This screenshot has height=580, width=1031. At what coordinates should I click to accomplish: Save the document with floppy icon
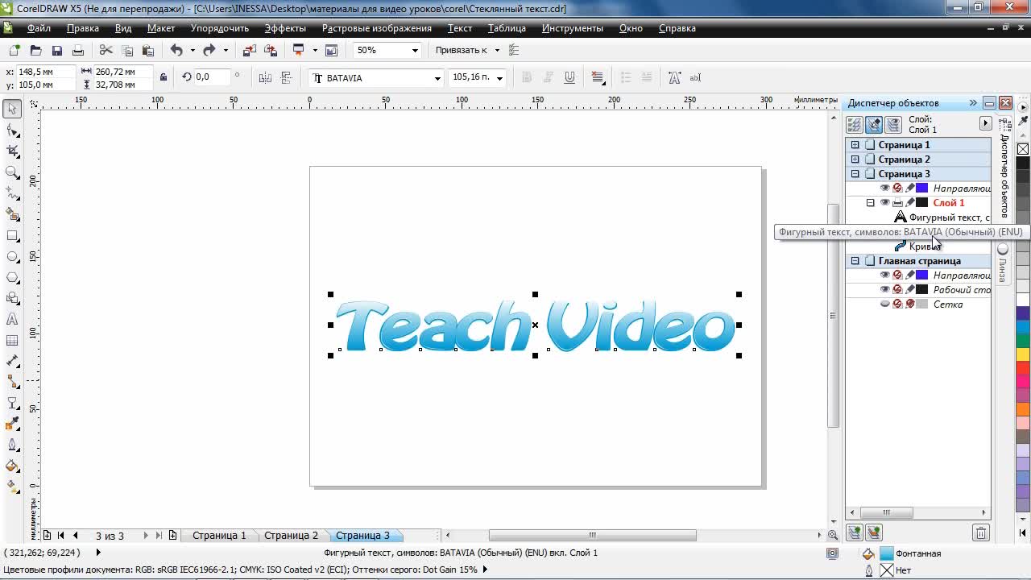(x=56, y=50)
